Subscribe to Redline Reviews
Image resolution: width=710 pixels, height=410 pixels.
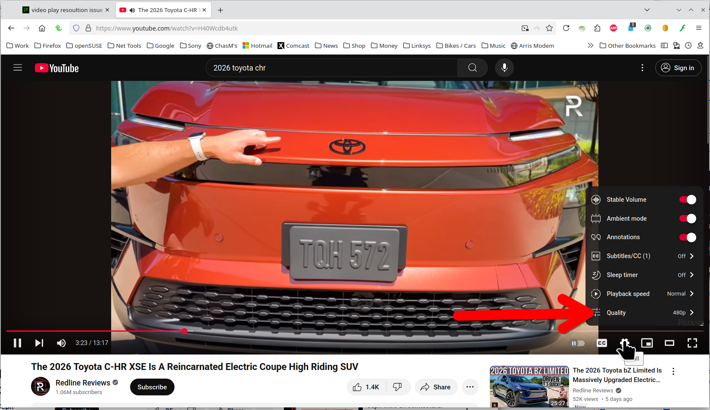tap(152, 387)
